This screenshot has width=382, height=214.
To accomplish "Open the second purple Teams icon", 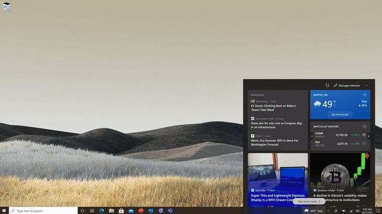I will (170, 210).
